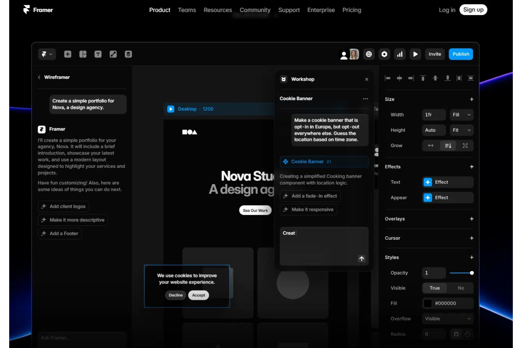This screenshot has height=348, width=522.
Task: Align vertical center using the alignment icon
Action: pos(435,78)
